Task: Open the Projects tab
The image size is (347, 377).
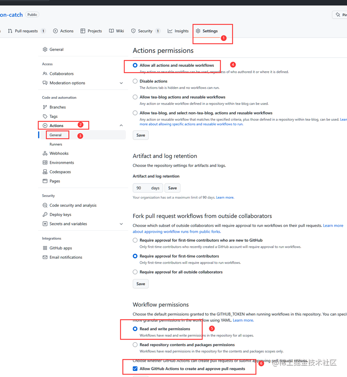Action: click(91, 31)
